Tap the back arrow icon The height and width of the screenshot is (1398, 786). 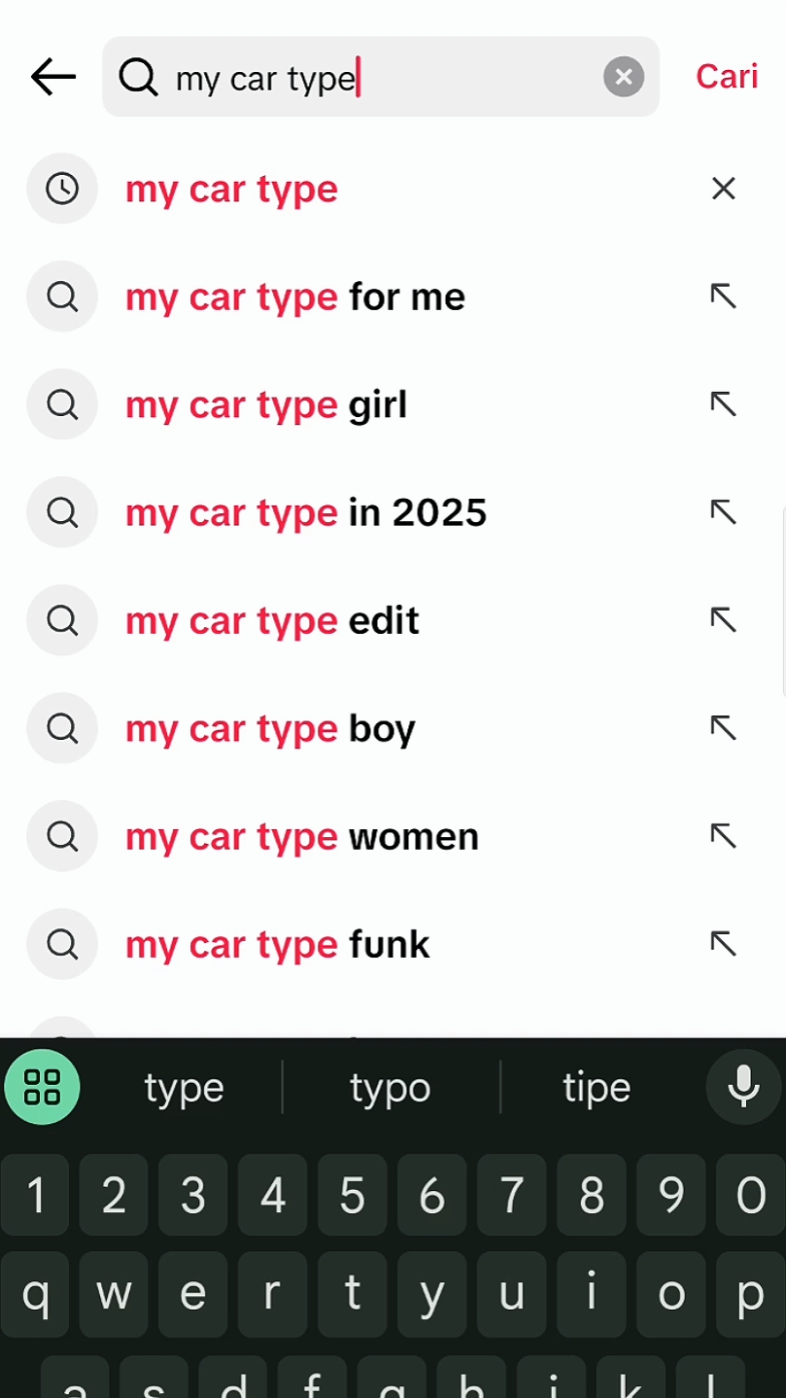[53, 77]
